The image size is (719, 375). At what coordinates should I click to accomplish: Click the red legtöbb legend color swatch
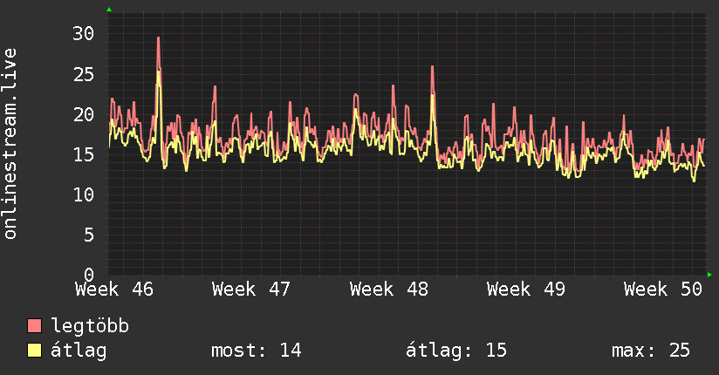pyautogui.click(x=34, y=325)
